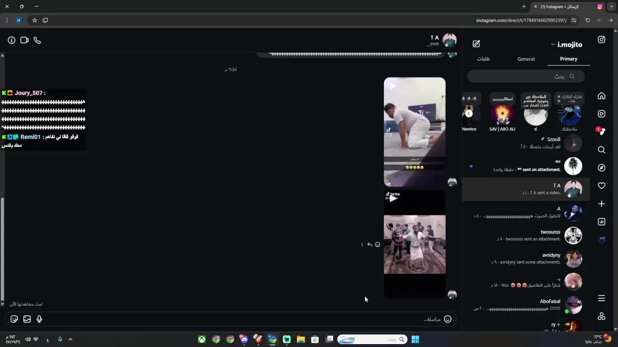Open Discord from the taskbar
The image size is (618, 347).
244,339
